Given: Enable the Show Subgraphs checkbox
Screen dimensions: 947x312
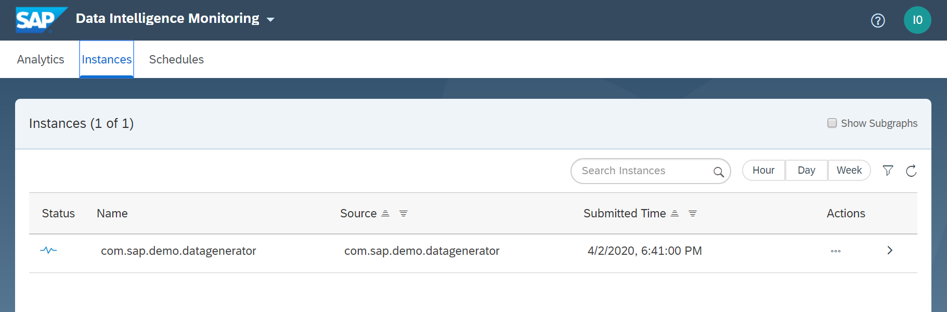Looking at the screenshot, I should 832,123.
